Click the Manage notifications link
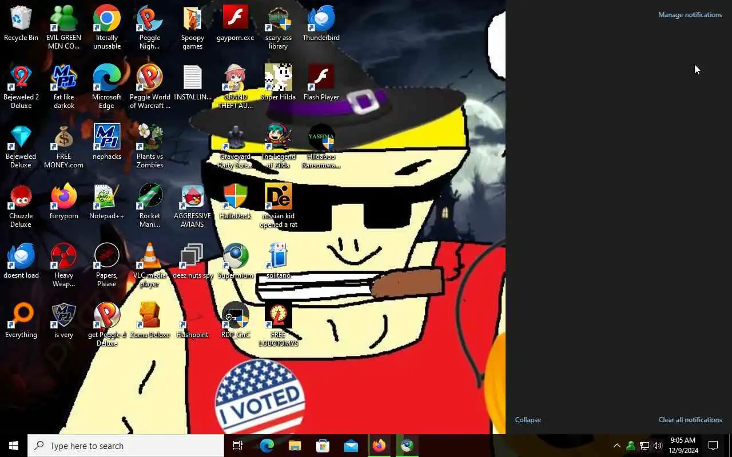Viewport: 732px width, 457px height. [690, 15]
